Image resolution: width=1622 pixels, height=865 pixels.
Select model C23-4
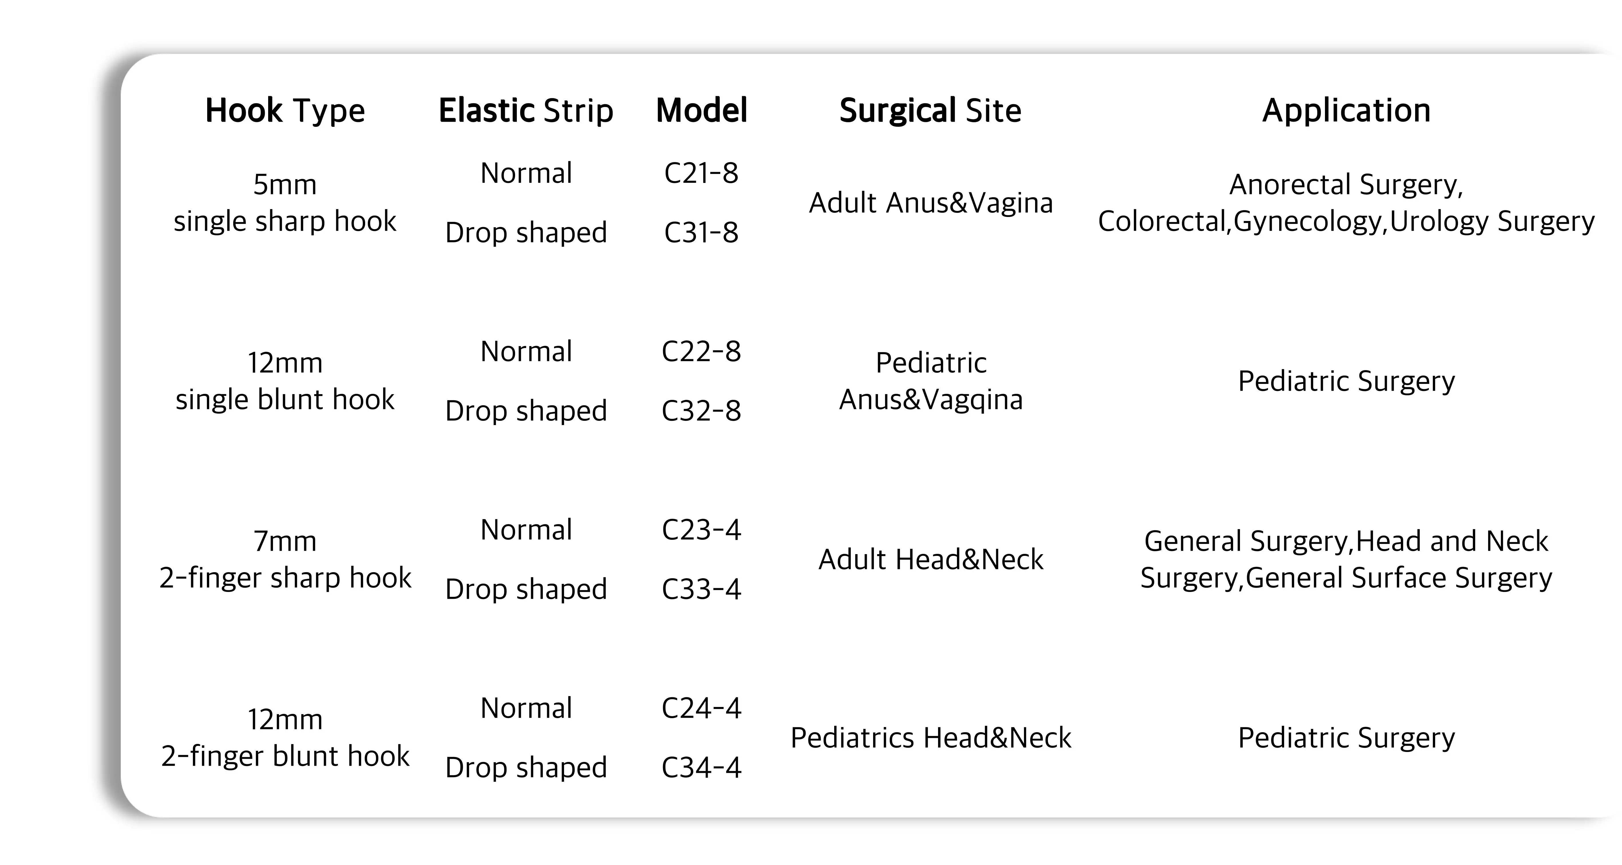click(x=701, y=530)
